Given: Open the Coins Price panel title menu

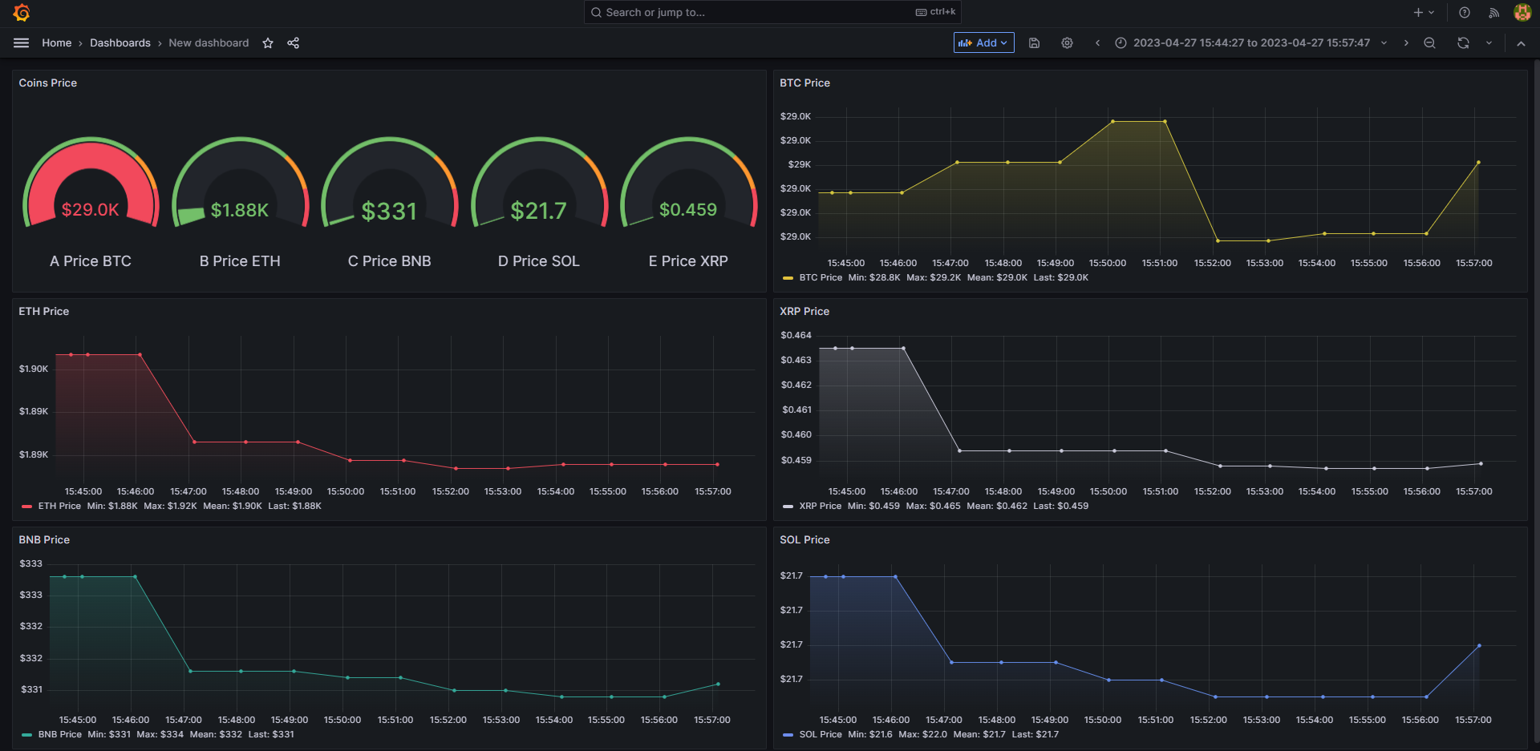Looking at the screenshot, I should pos(48,83).
